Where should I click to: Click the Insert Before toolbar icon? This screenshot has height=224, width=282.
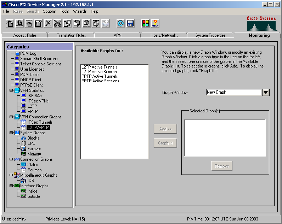click(x=19, y=23)
